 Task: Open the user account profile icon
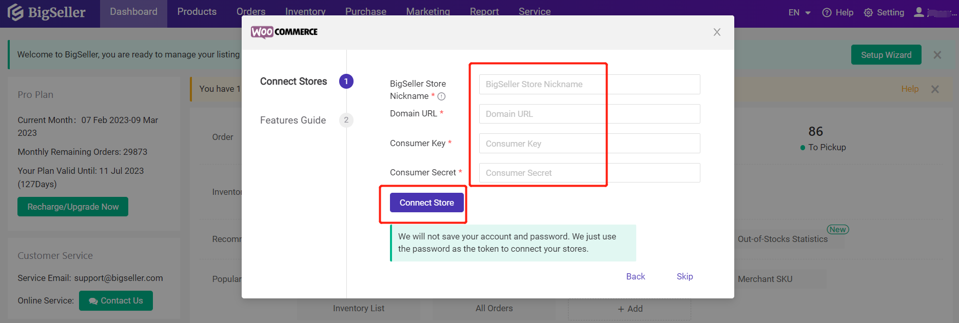coord(919,12)
